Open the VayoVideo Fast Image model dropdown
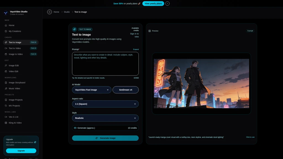 click(92, 90)
